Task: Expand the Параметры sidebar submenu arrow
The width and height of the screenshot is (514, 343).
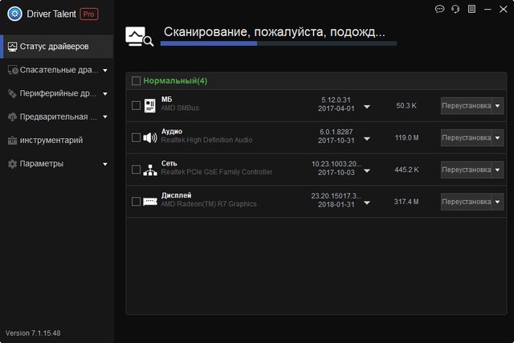Action: coord(105,164)
